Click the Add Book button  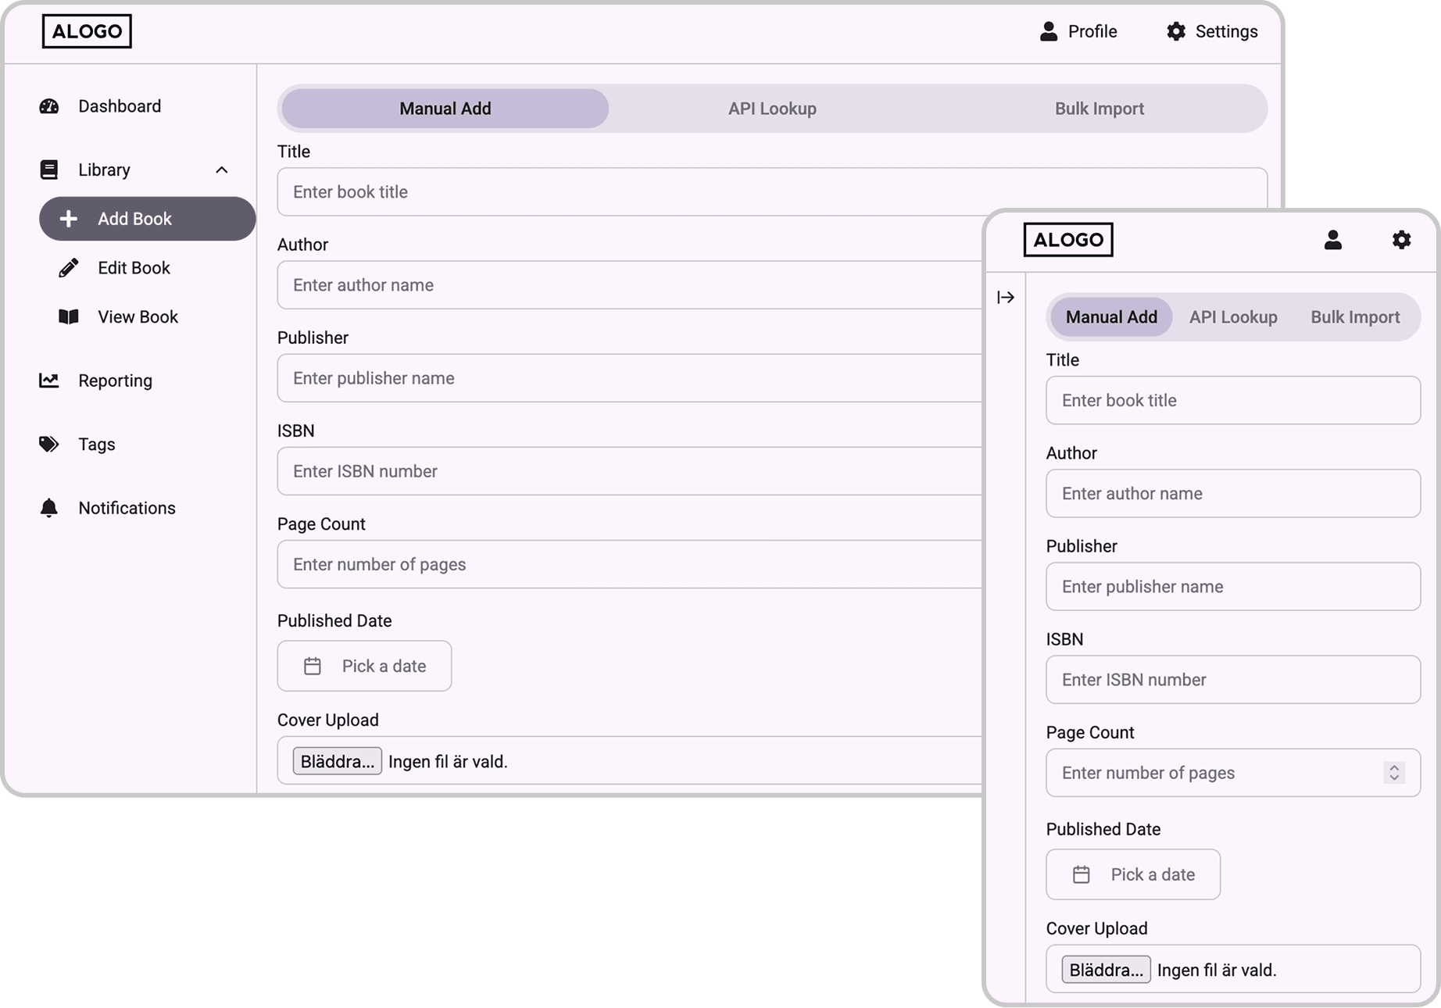click(147, 219)
